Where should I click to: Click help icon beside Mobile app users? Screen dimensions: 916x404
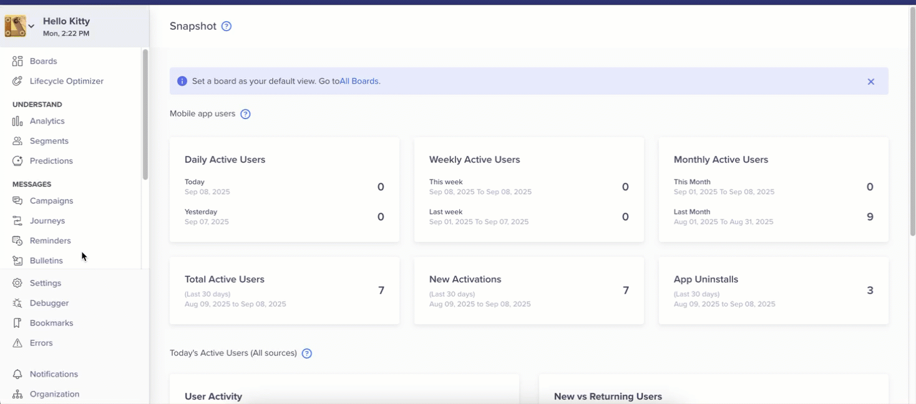click(245, 114)
